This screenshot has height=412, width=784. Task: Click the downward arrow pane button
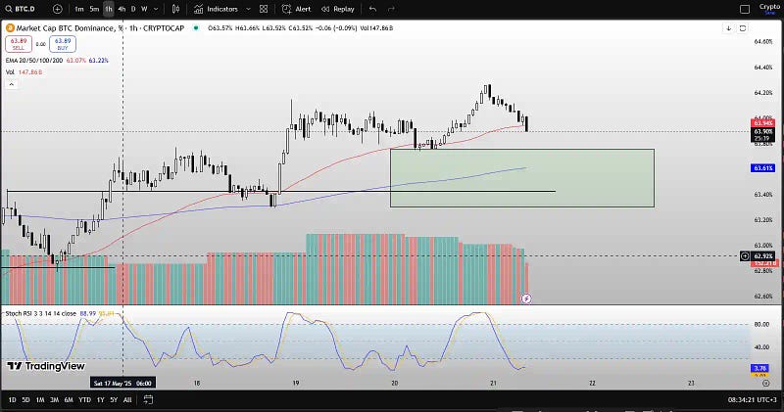pyautogui.click(x=728, y=28)
